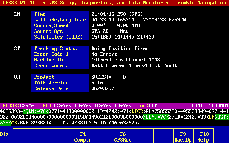Click the FR→Yes status entry

pos(123,106)
